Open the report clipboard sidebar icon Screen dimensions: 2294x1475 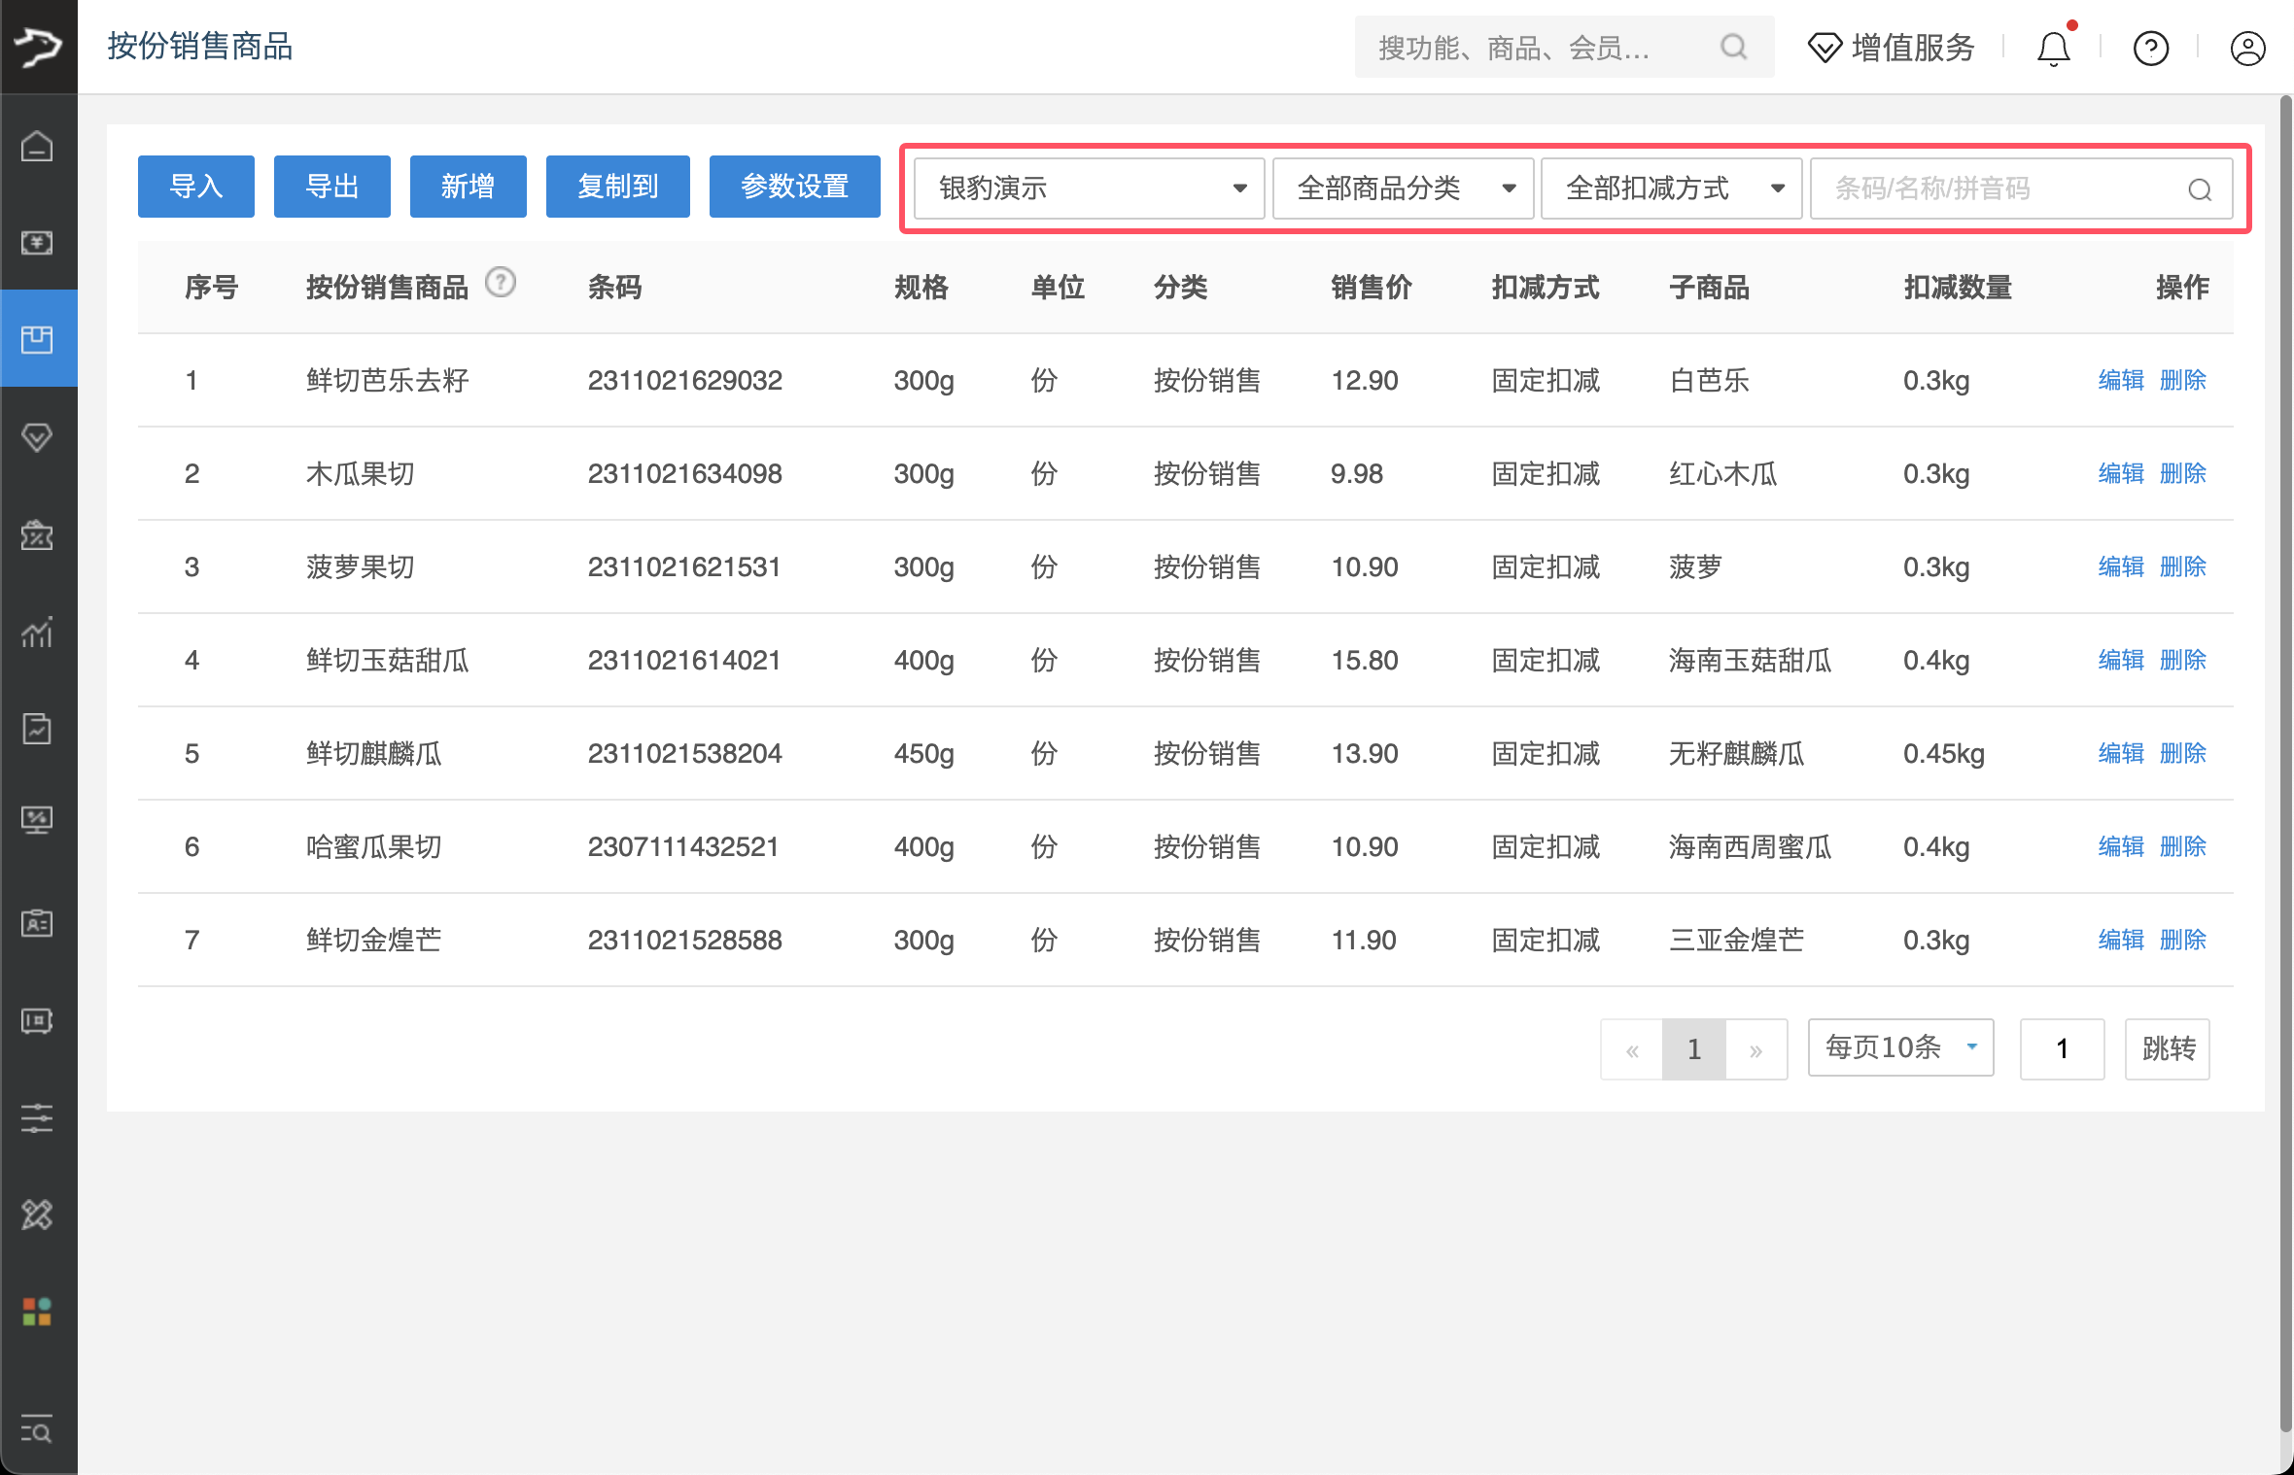(x=37, y=729)
